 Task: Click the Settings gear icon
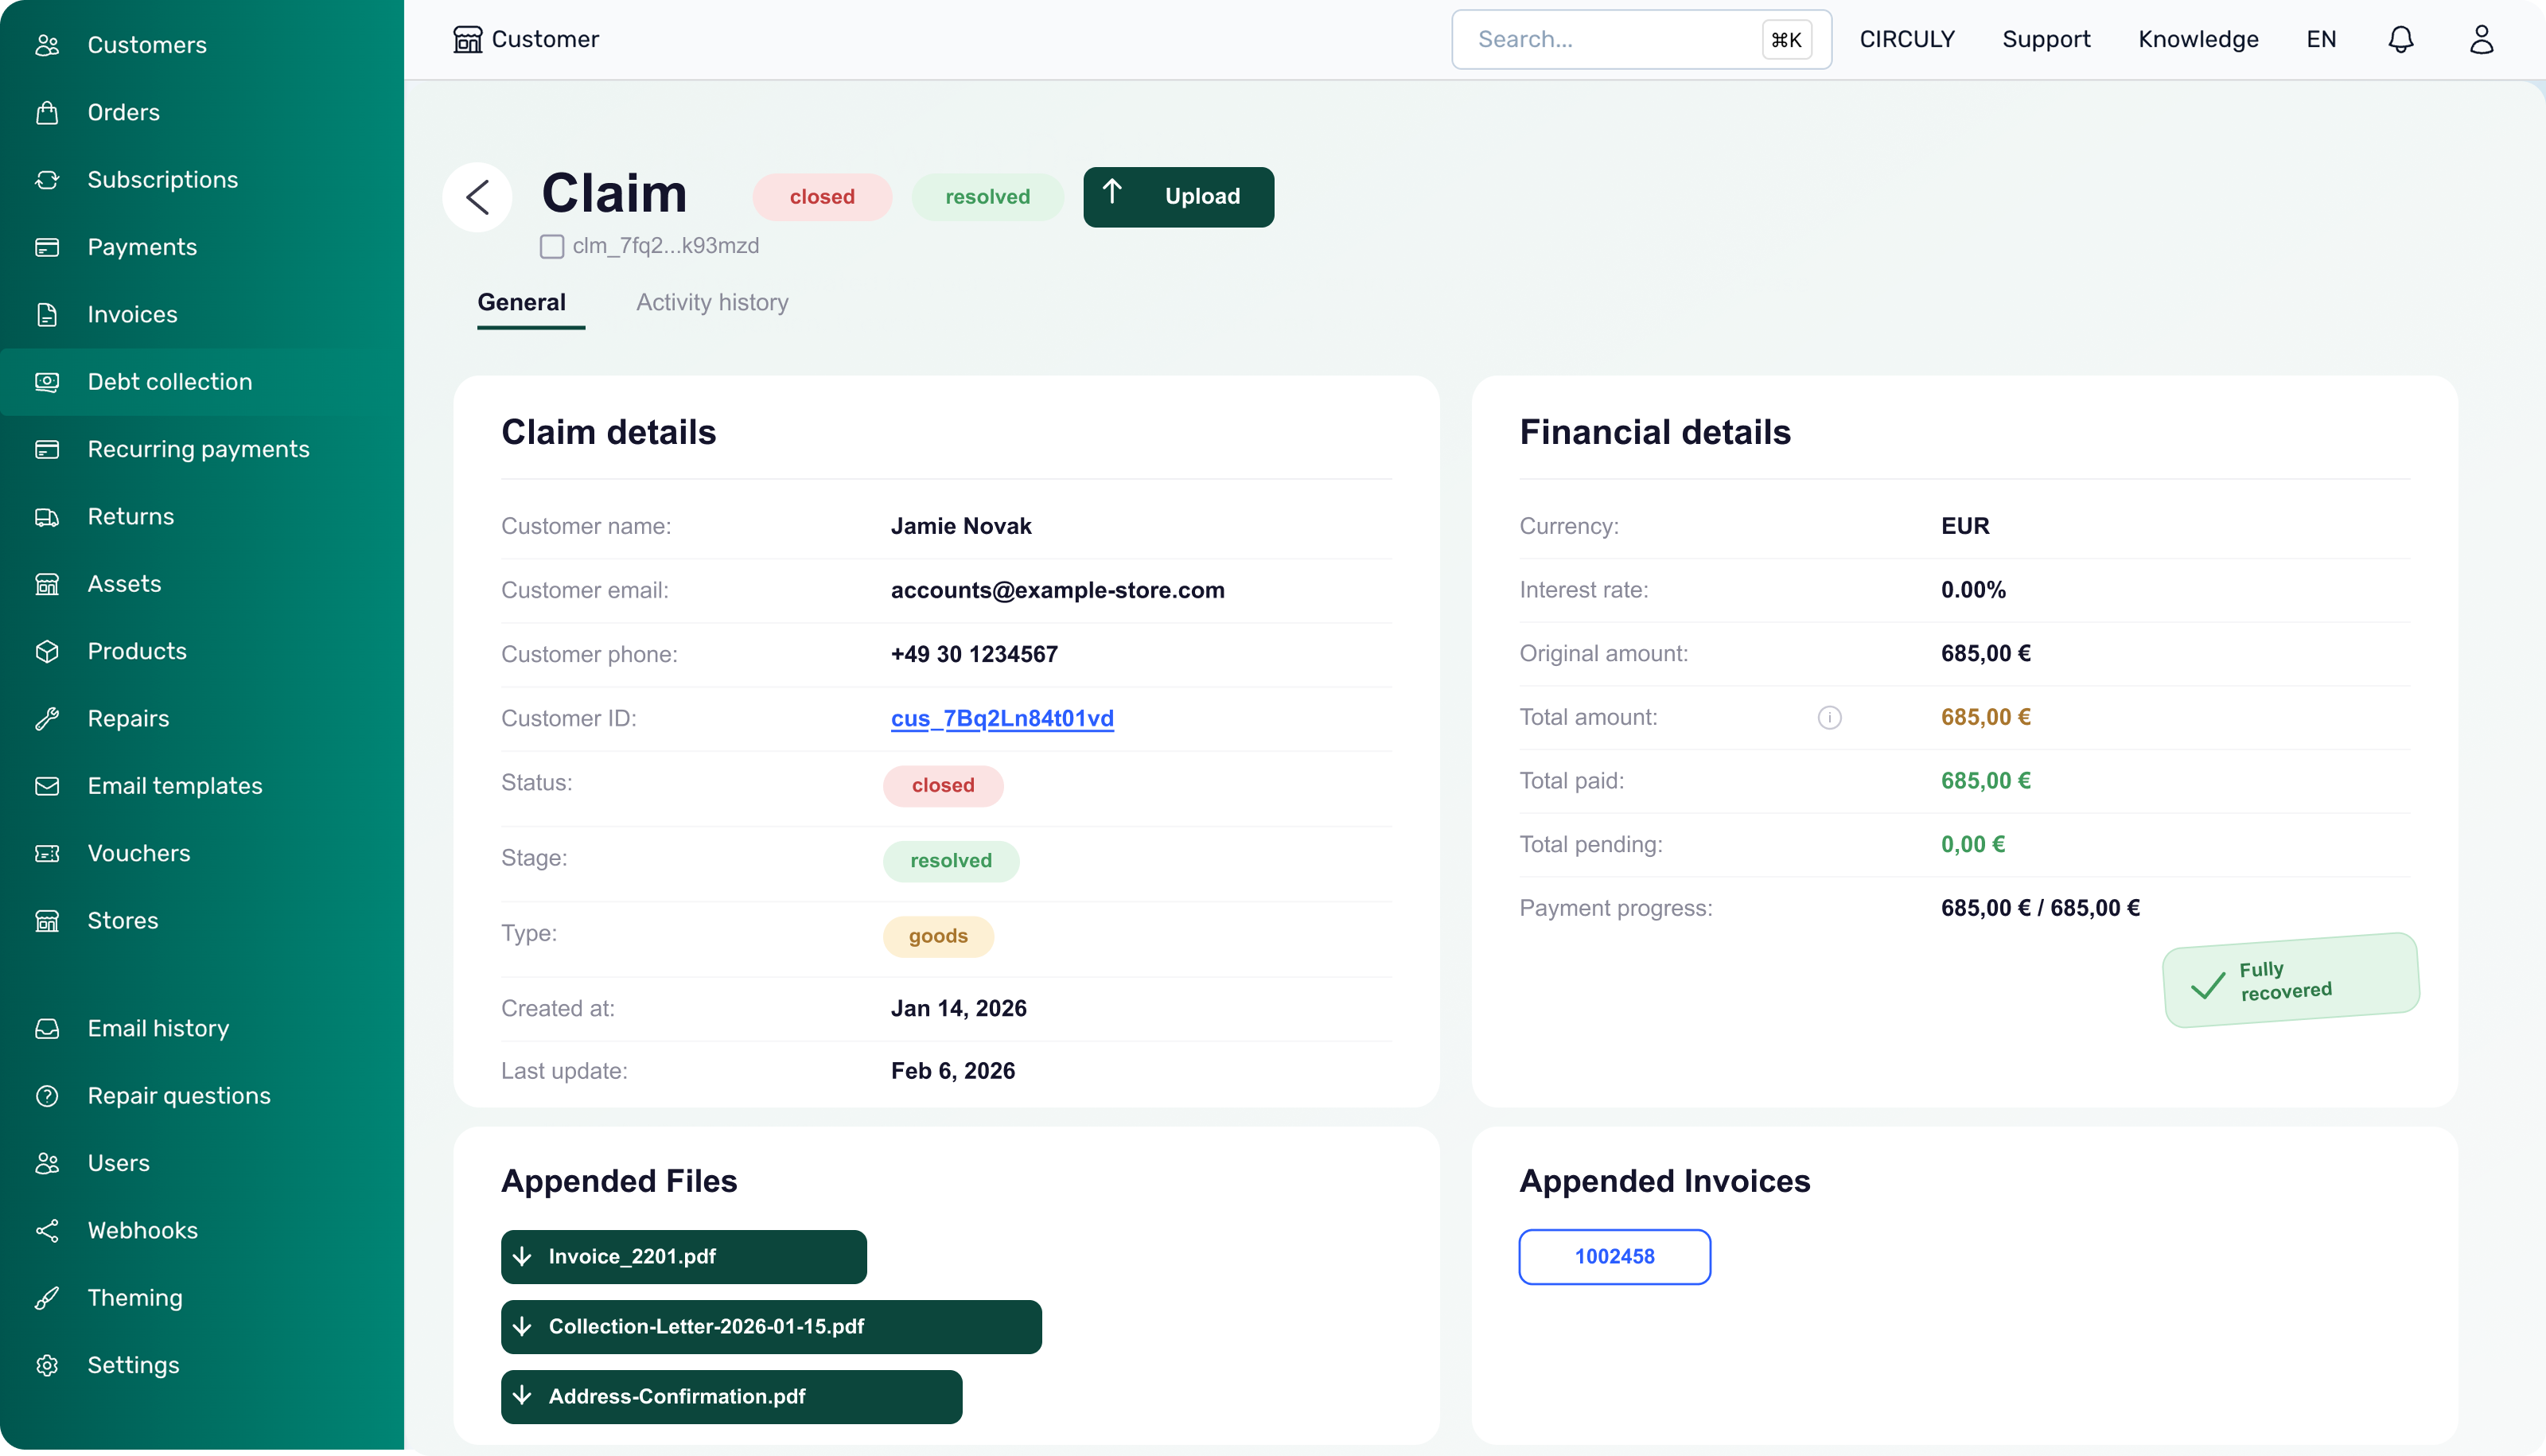(47, 1366)
